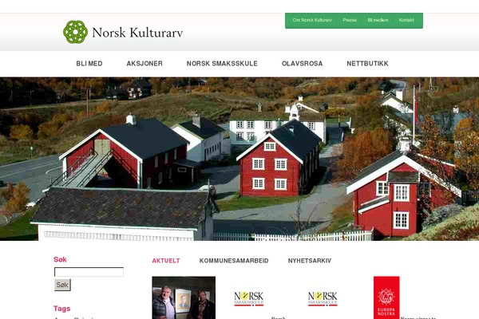The width and height of the screenshot is (479, 319).
Task: Open the news photo of two men
Action: 184,297
